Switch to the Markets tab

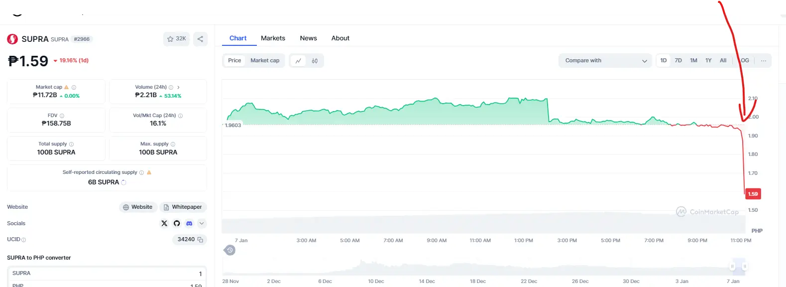[x=273, y=38]
